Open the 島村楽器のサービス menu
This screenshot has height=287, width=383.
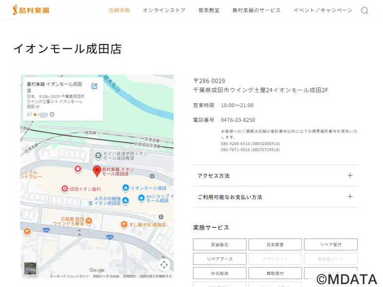pyautogui.click(x=257, y=10)
